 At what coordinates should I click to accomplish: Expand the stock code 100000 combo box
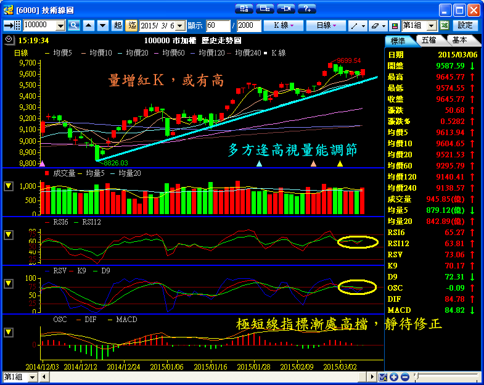pyautogui.click(x=60, y=25)
